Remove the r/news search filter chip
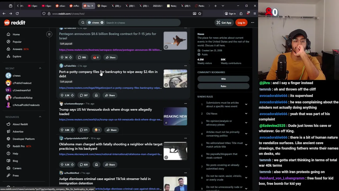Image resolution: width=339 pixels, height=191 pixels. [102, 23]
